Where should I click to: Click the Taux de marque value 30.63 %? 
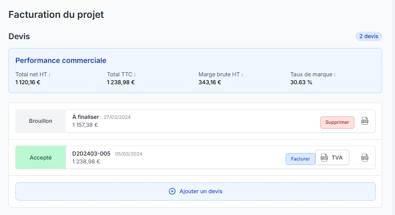(301, 82)
